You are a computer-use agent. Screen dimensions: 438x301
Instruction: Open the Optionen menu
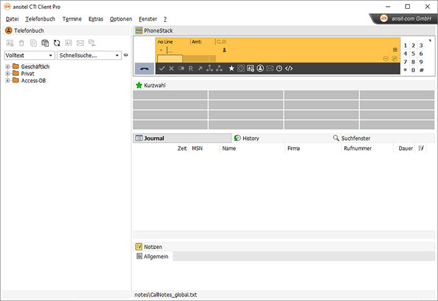121,19
